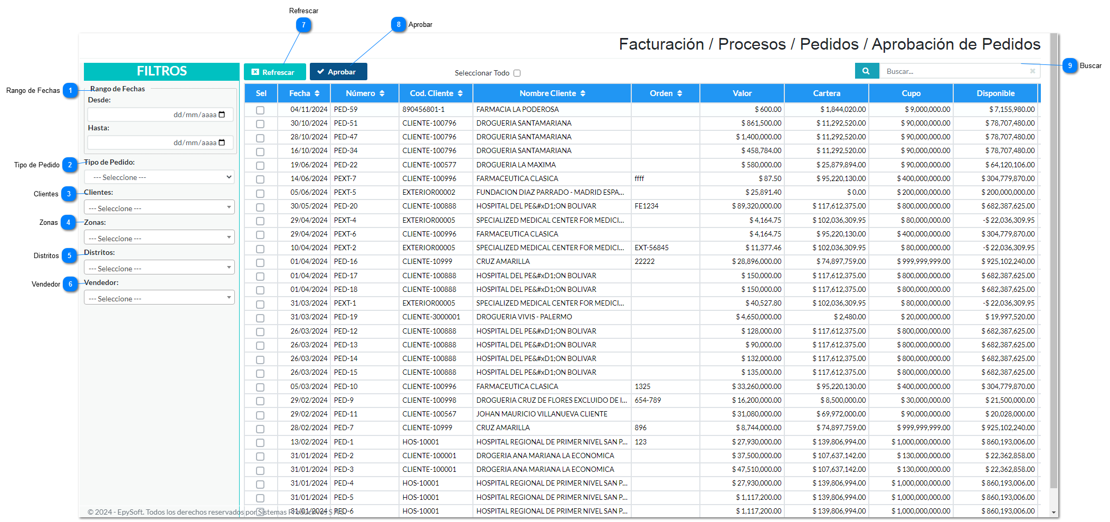
Task: Toggle the Seleccionar Todo checkbox
Action: tap(517, 73)
